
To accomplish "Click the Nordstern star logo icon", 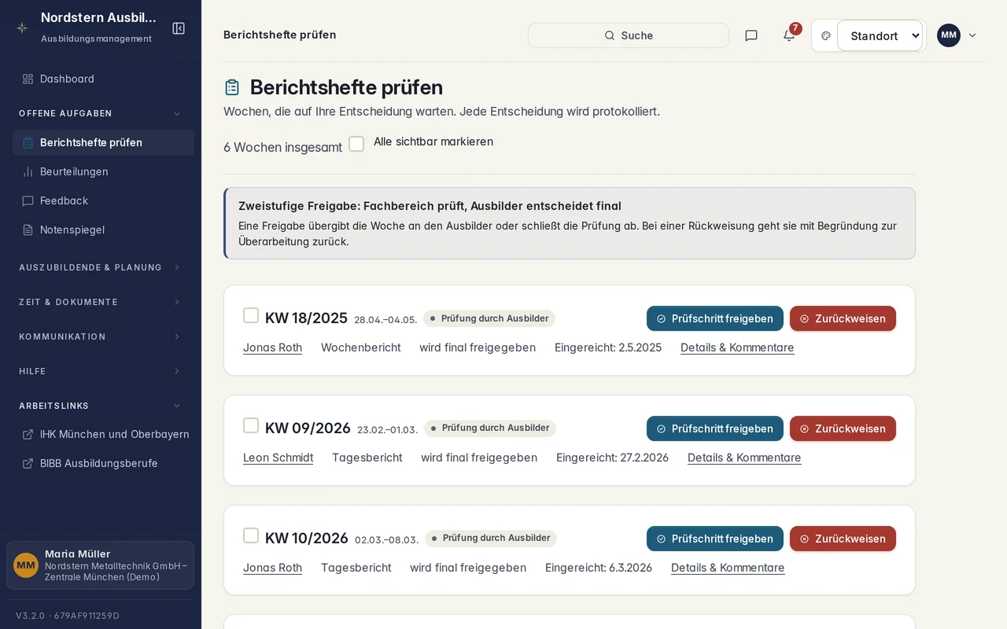I will pos(22,28).
